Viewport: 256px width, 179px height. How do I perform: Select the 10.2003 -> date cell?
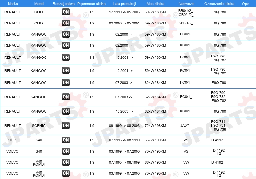(x=124, y=112)
